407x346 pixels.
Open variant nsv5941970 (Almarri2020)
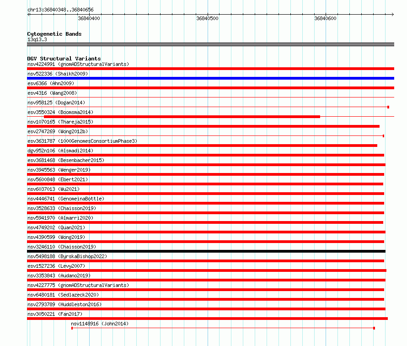click(60, 218)
